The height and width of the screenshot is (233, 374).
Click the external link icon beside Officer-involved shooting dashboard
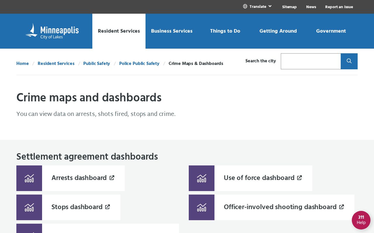(x=342, y=207)
